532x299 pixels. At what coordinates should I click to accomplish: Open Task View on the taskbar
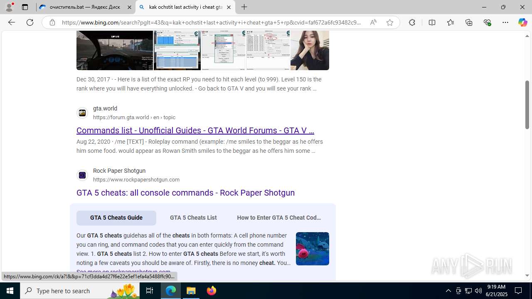150,291
